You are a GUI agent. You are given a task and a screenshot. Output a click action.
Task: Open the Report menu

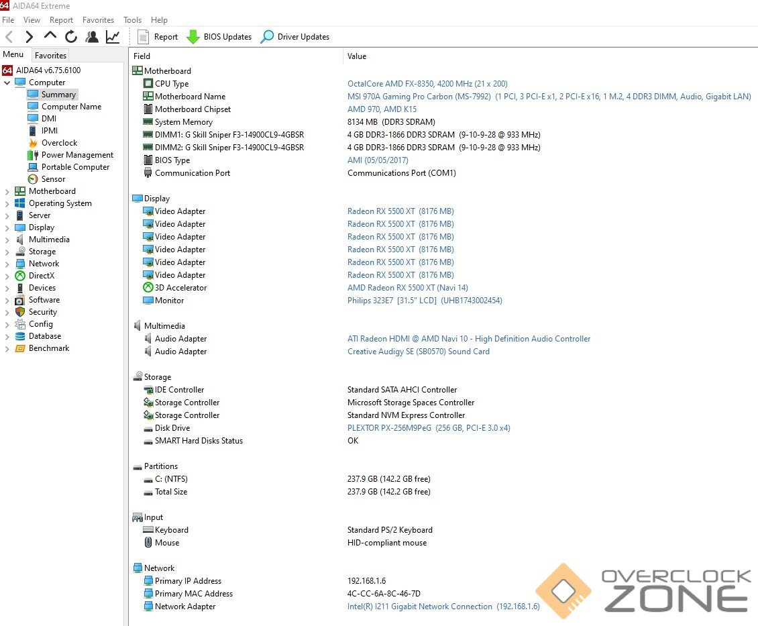point(62,20)
